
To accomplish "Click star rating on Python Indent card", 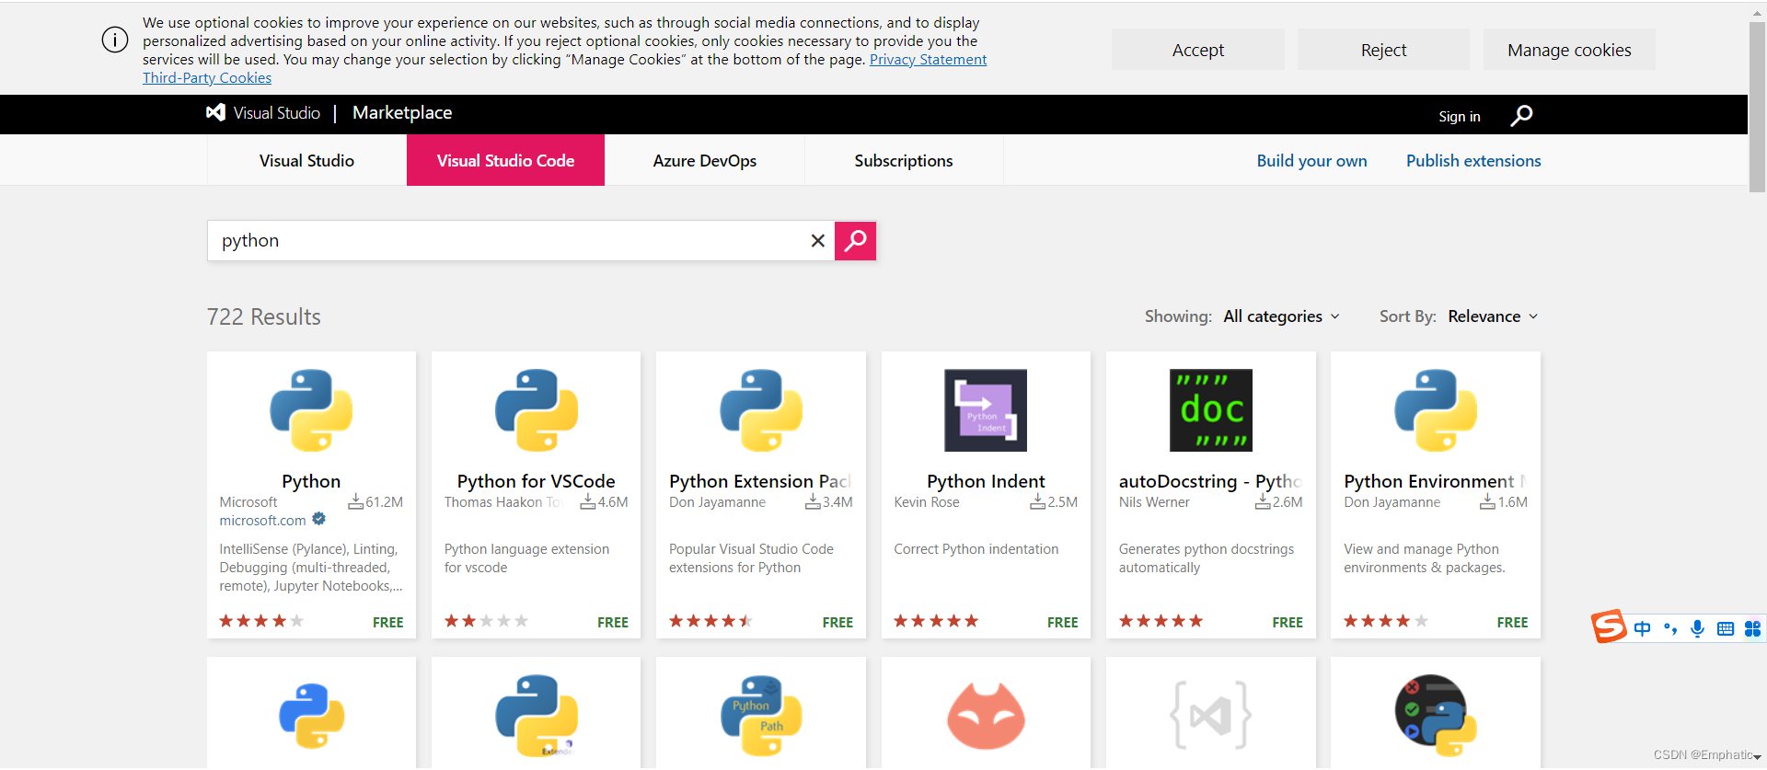I will (936, 621).
